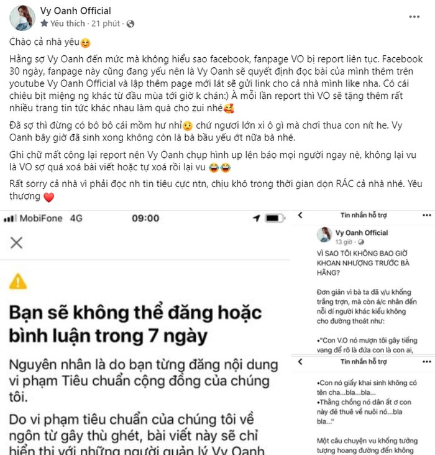Click Vy Oanh Official profile picture
This screenshot has height=455, width=435.
tap(22, 17)
